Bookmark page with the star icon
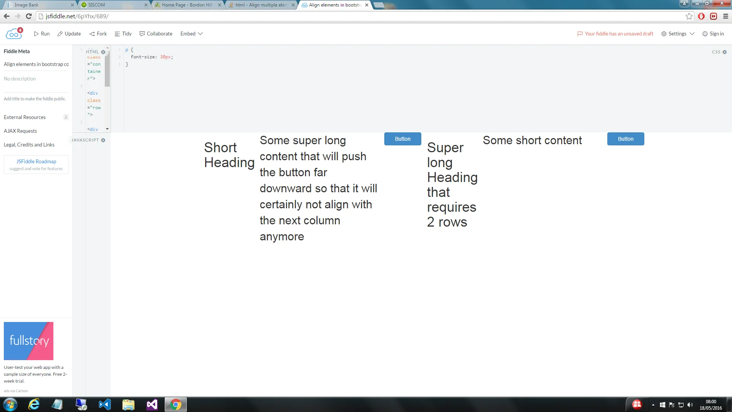The height and width of the screenshot is (412, 732). pyautogui.click(x=689, y=16)
